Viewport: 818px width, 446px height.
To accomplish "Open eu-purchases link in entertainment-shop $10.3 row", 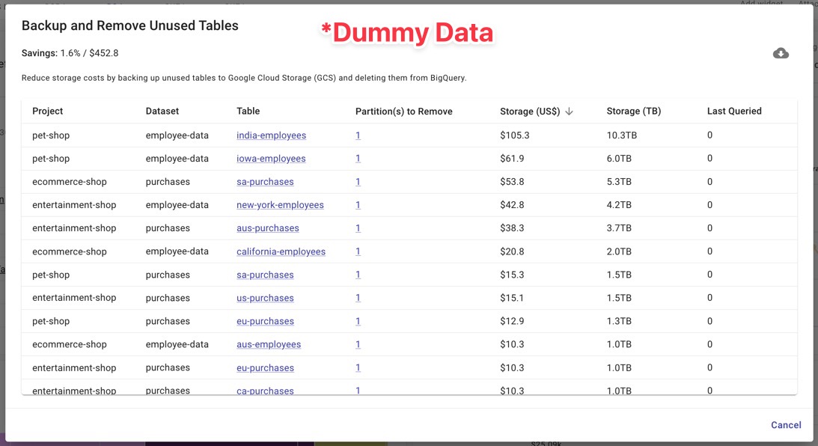I will tap(265, 367).
